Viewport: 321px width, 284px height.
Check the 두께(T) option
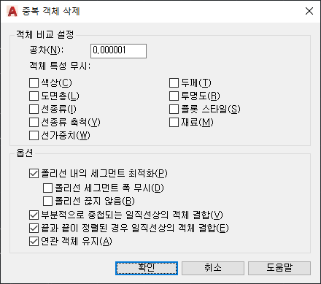tap(174, 82)
